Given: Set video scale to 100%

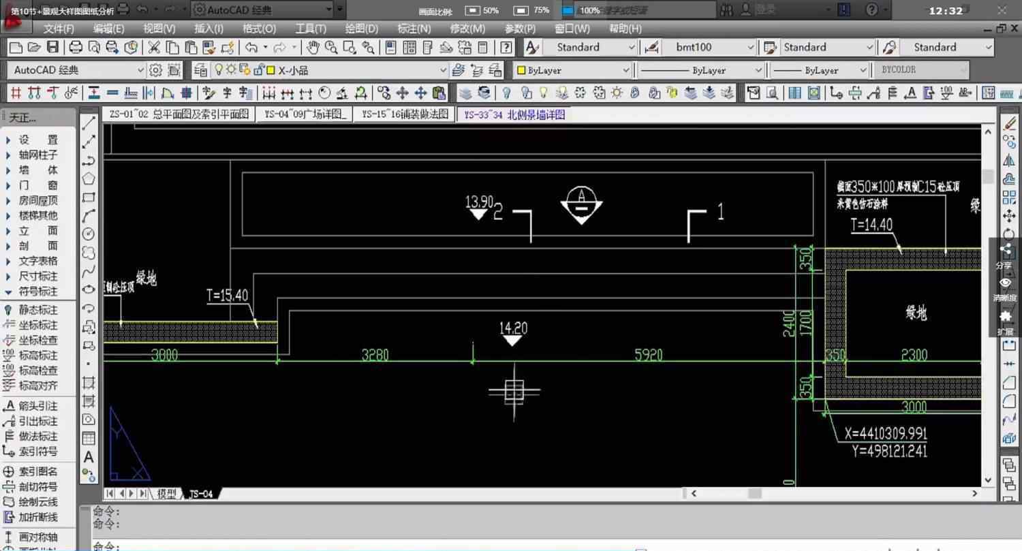Looking at the screenshot, I should (581, 11).
